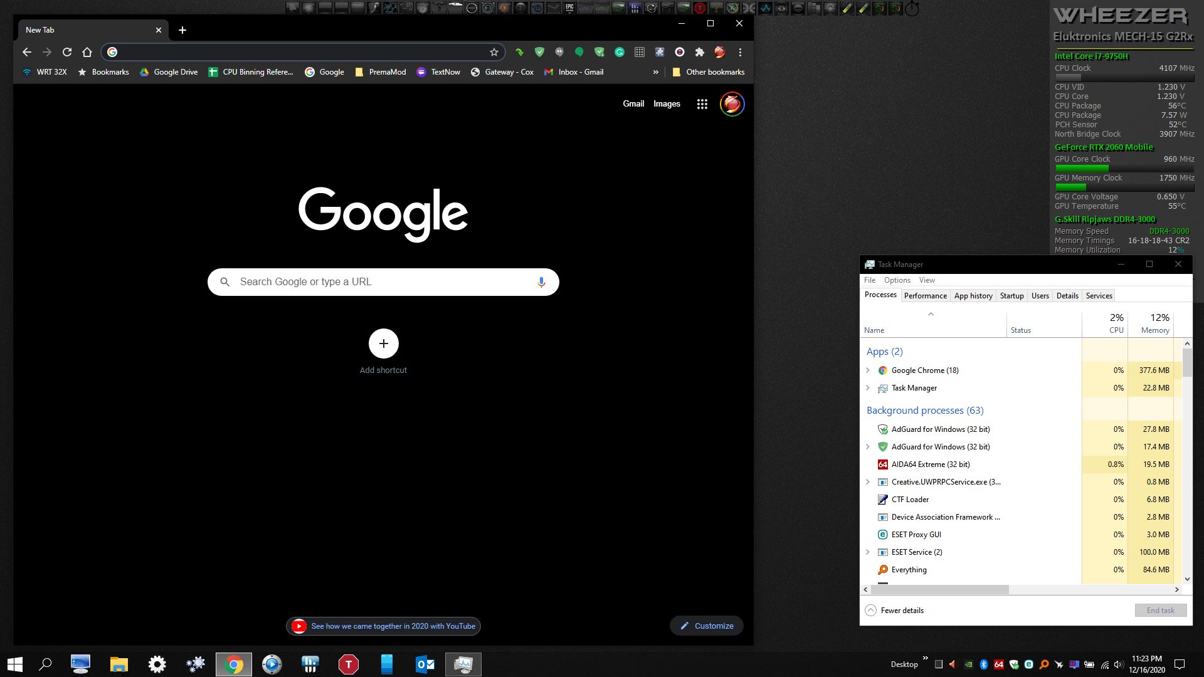Start voice search with the microphone icon
The height and width of the screenshot is (677, 1204).
click(541, 282)
